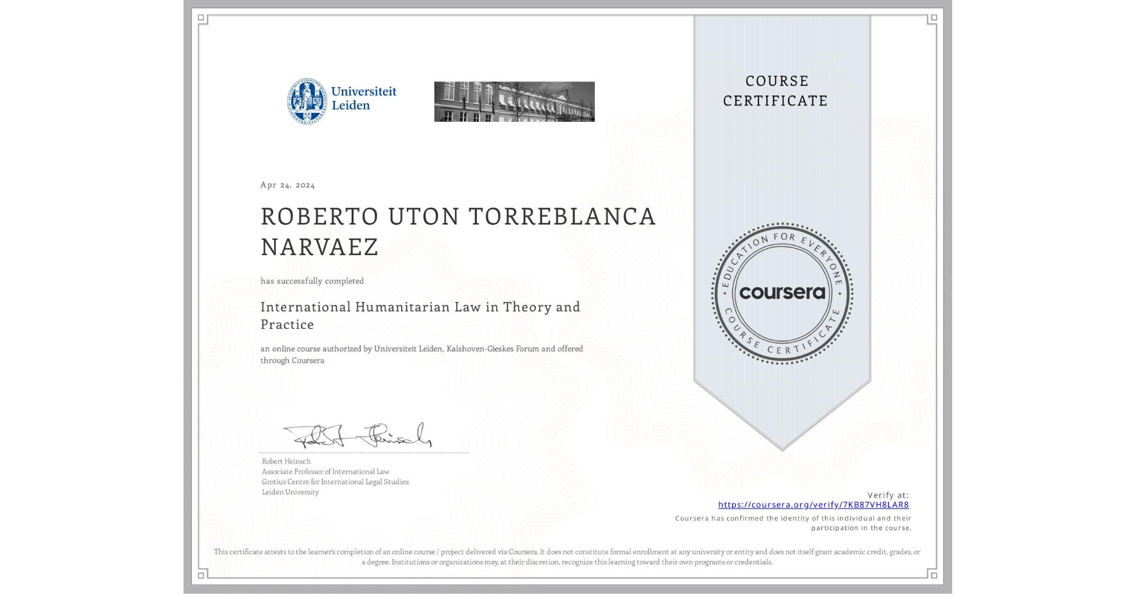Click the 'This certificate attests' disclaimer text

pos(567,557)
